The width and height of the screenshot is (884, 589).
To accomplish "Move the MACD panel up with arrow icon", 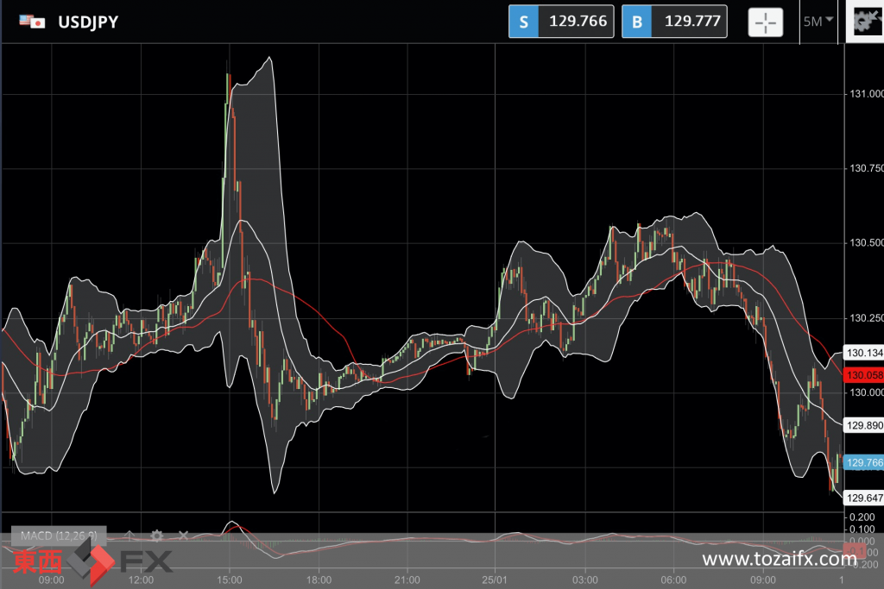I will pyautogui.click(x=129, y=536).
